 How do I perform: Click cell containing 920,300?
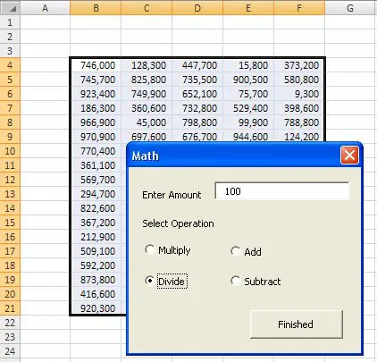click(x=96, y=308)
